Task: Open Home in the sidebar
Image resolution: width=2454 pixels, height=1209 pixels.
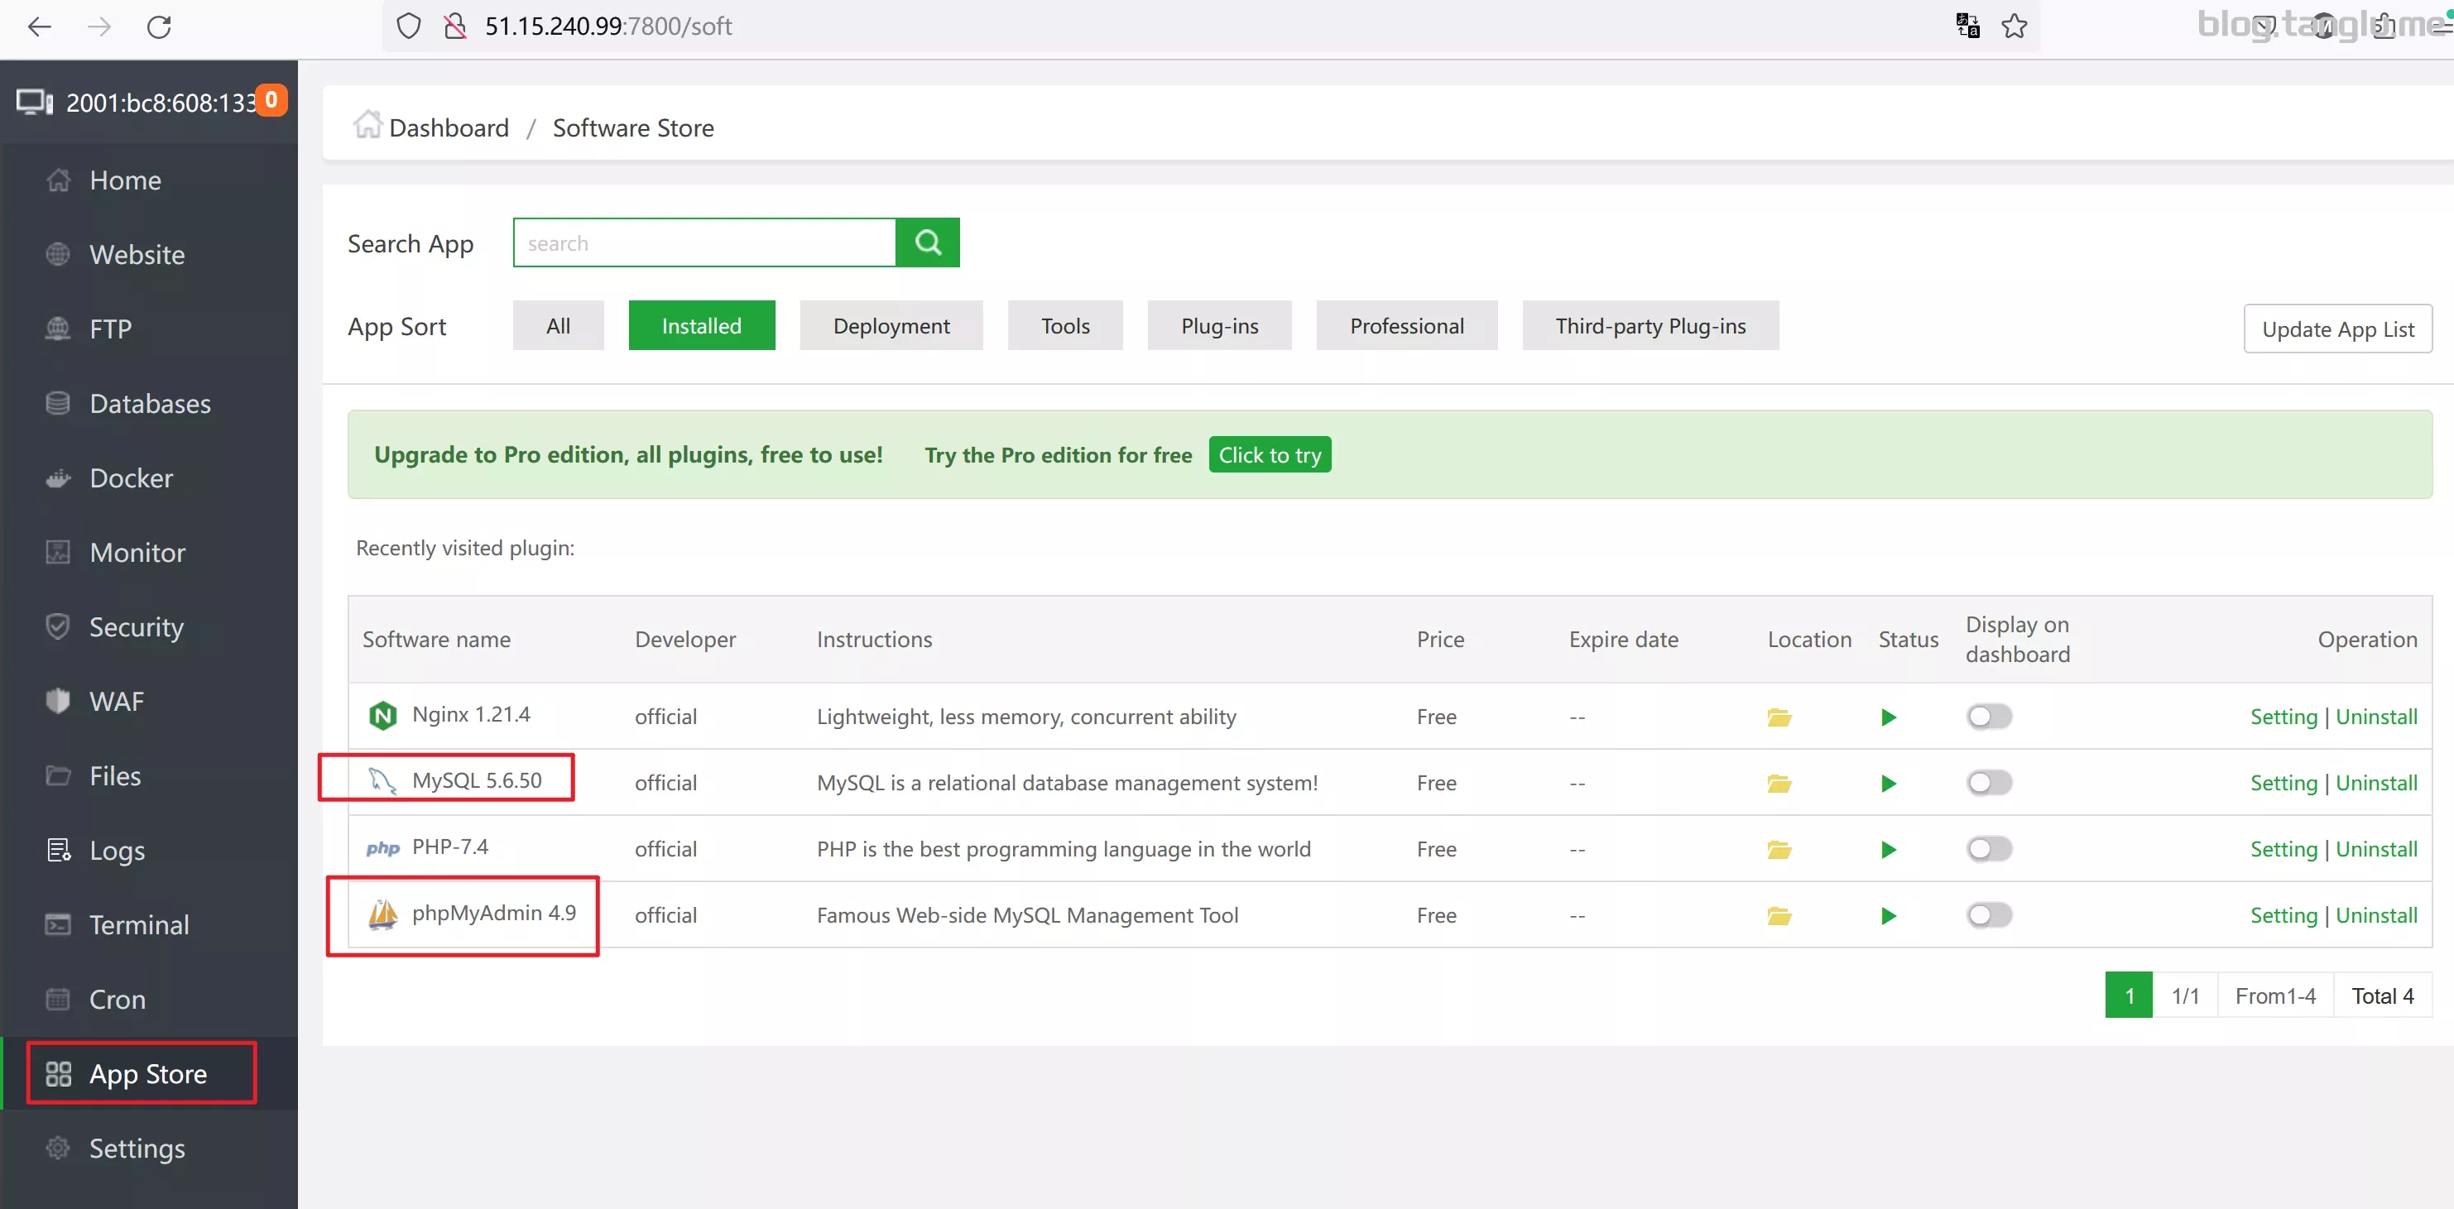Action: 149,180
